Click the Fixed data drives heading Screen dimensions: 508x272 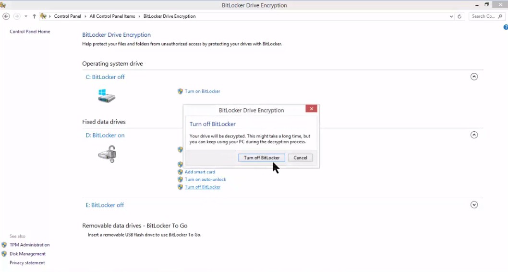click(104, 122)
